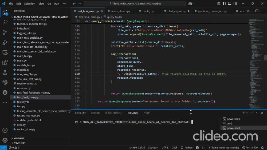Open Remote Explorer icon
This screenshot has height=150, width=267.
[x=5, y=52]
